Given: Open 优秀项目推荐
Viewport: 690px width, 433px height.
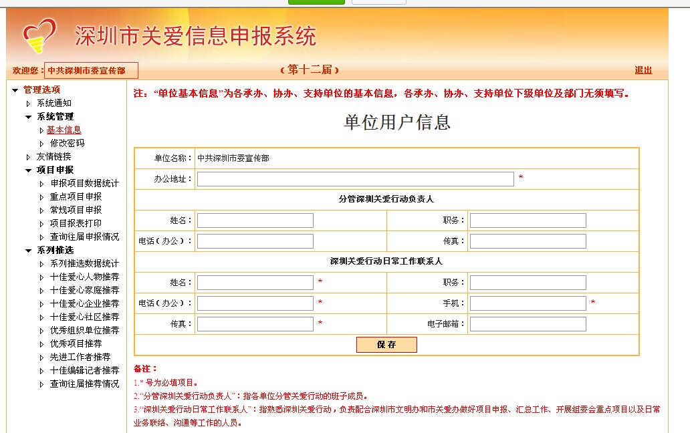Looking at the screenshot, I should click(x=76, y=343).
